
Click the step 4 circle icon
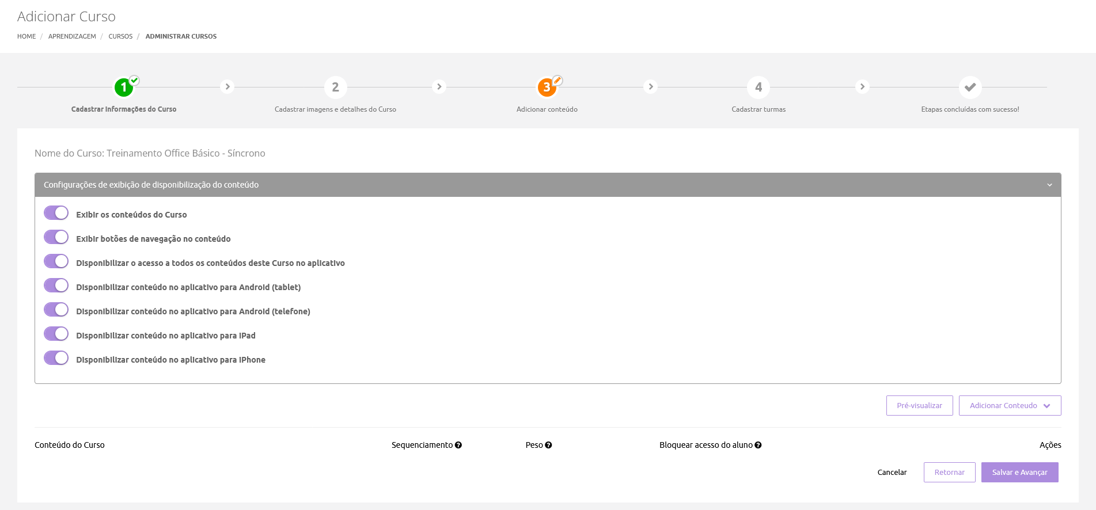tap(759, 87)
